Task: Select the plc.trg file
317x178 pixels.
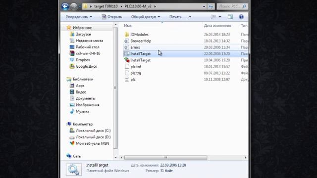Action: [136, 73]
